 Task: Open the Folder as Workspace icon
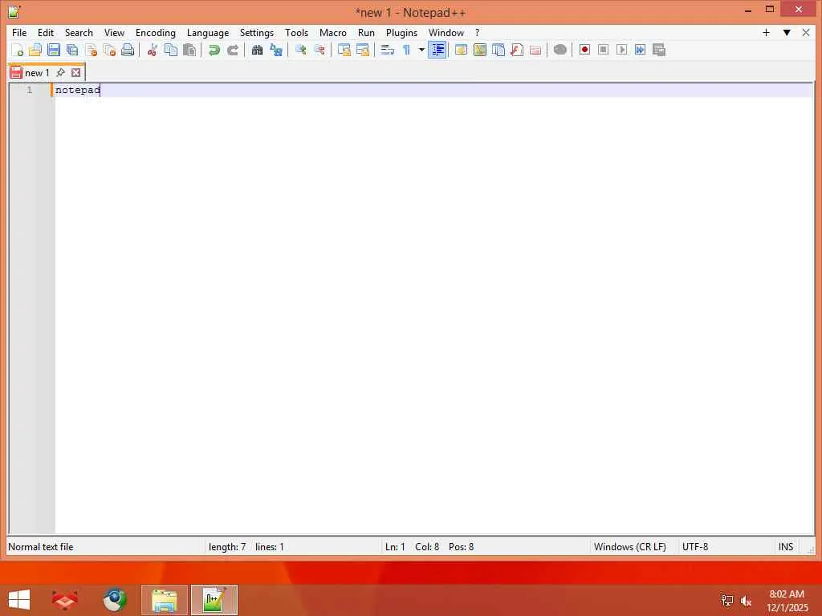535,50
